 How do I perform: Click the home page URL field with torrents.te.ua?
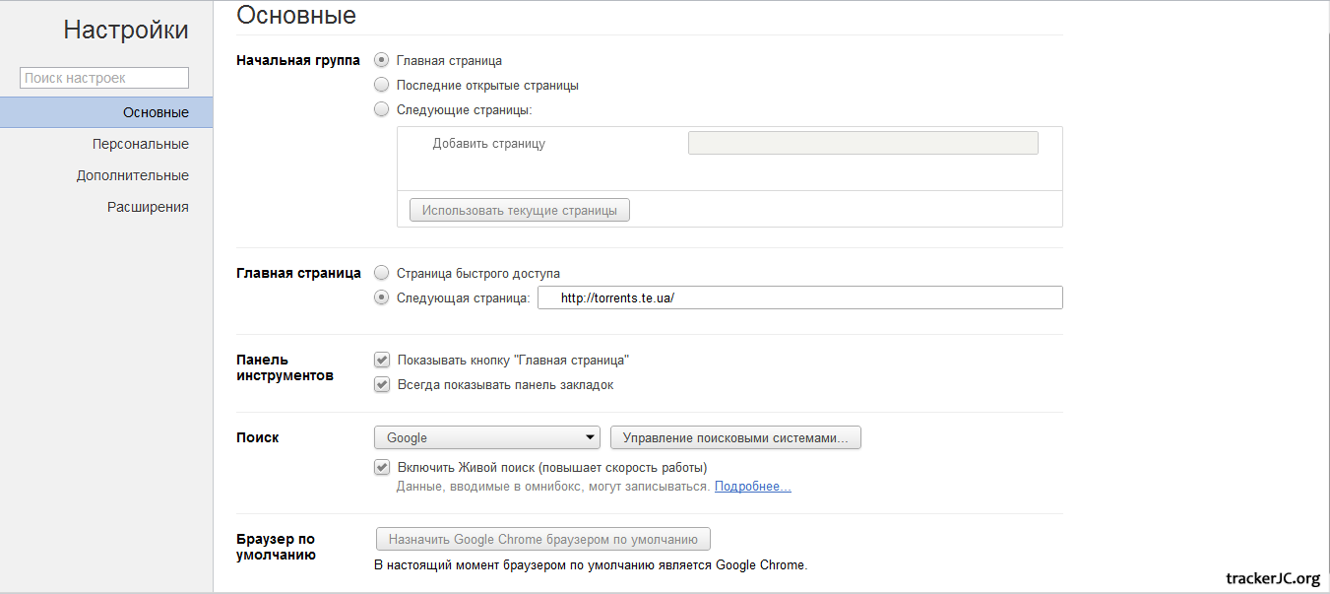pyautogui.click(x=799, y=297)
